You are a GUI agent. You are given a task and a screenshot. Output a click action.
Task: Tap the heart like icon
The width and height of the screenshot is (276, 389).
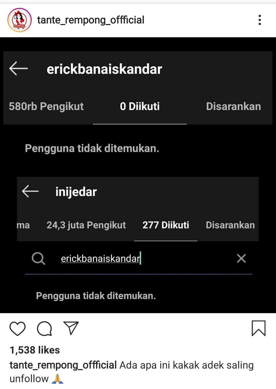pos(18,328)
